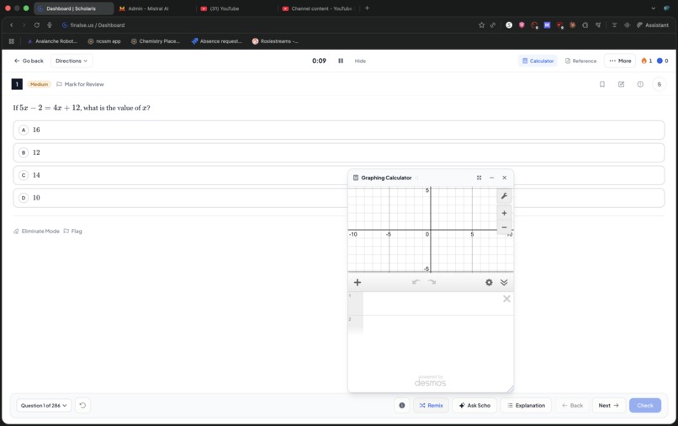Image resolution: width=678 pixels, height=426 pixels.
Task: Open the Question 1 of 286 selector
Action: pos(44,406)
